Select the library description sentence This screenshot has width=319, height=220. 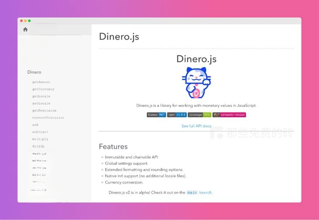[x=196, y=105]
